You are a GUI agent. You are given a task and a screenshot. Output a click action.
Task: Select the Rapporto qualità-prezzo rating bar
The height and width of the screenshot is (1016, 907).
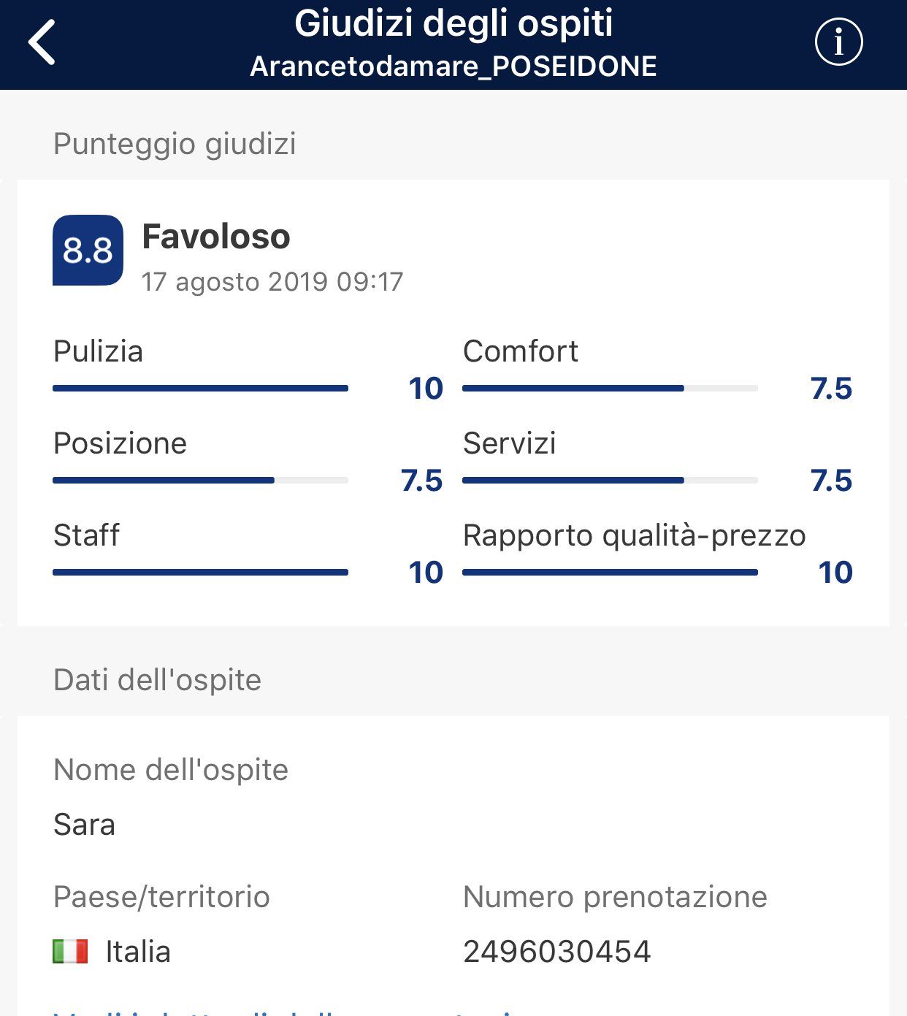610,573
